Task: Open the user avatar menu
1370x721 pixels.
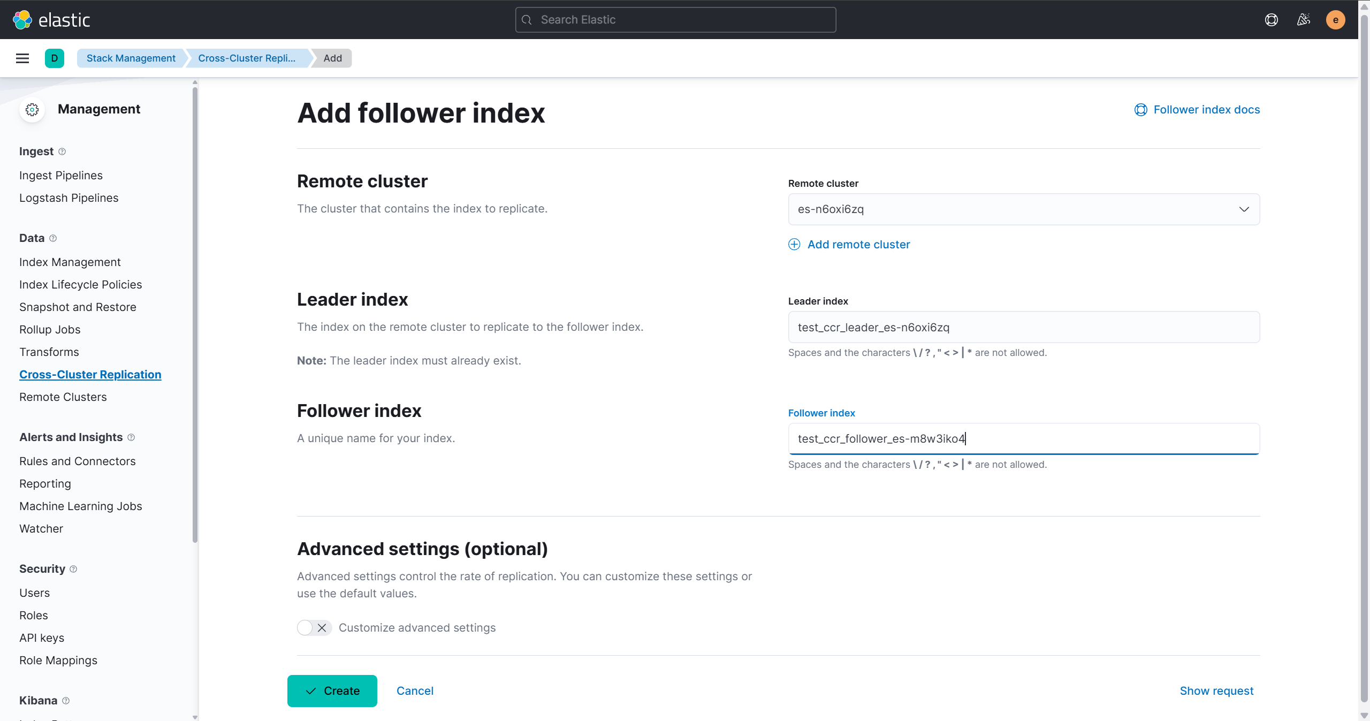Action: (1335, 20)
